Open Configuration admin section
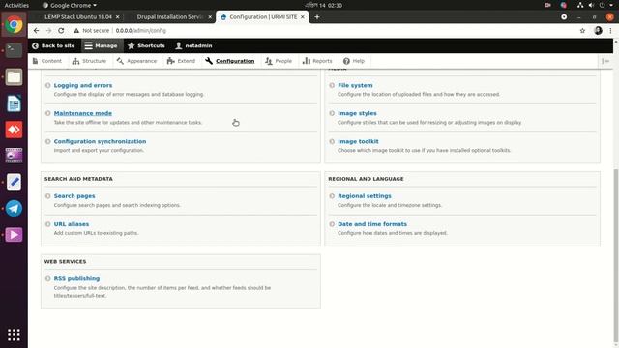The width and height of the screenshot is (619, 348). pos(230,61)
